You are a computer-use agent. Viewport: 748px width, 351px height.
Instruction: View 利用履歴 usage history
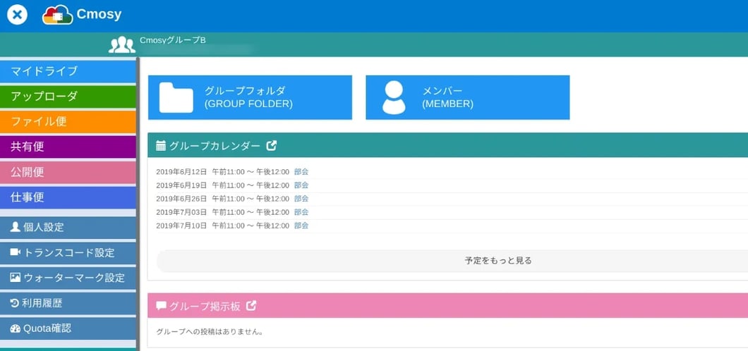click(x=68, y=303)
